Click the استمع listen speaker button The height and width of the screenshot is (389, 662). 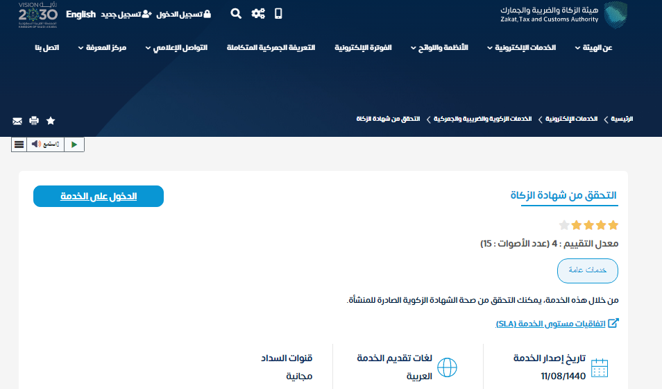[46, 144]
